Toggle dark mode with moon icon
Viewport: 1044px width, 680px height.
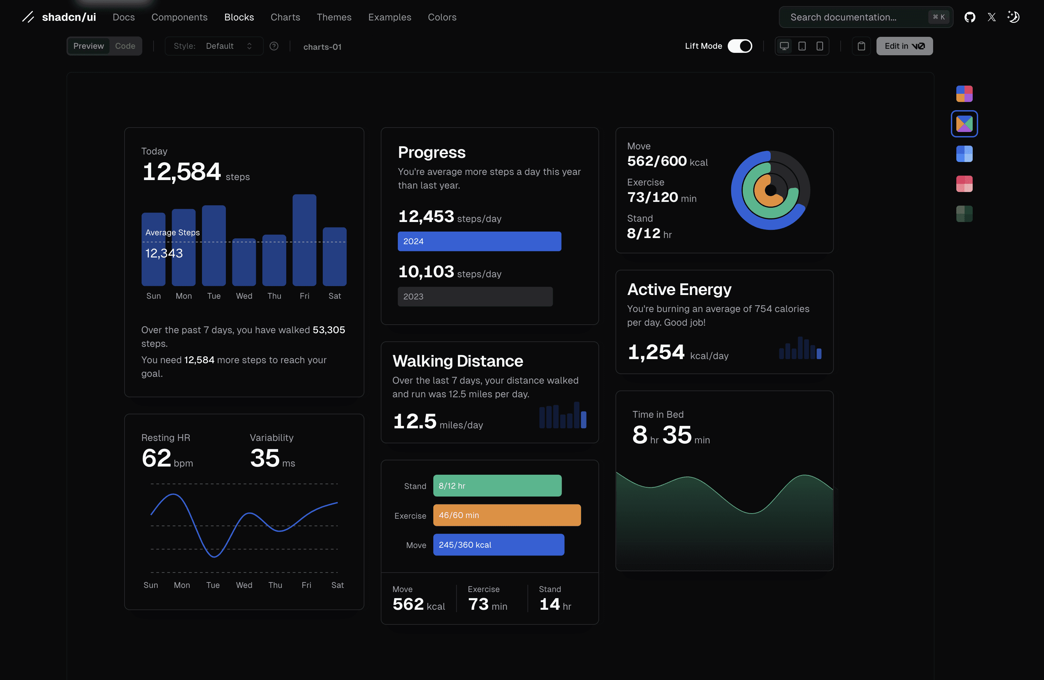click(x=1013, y=17)
